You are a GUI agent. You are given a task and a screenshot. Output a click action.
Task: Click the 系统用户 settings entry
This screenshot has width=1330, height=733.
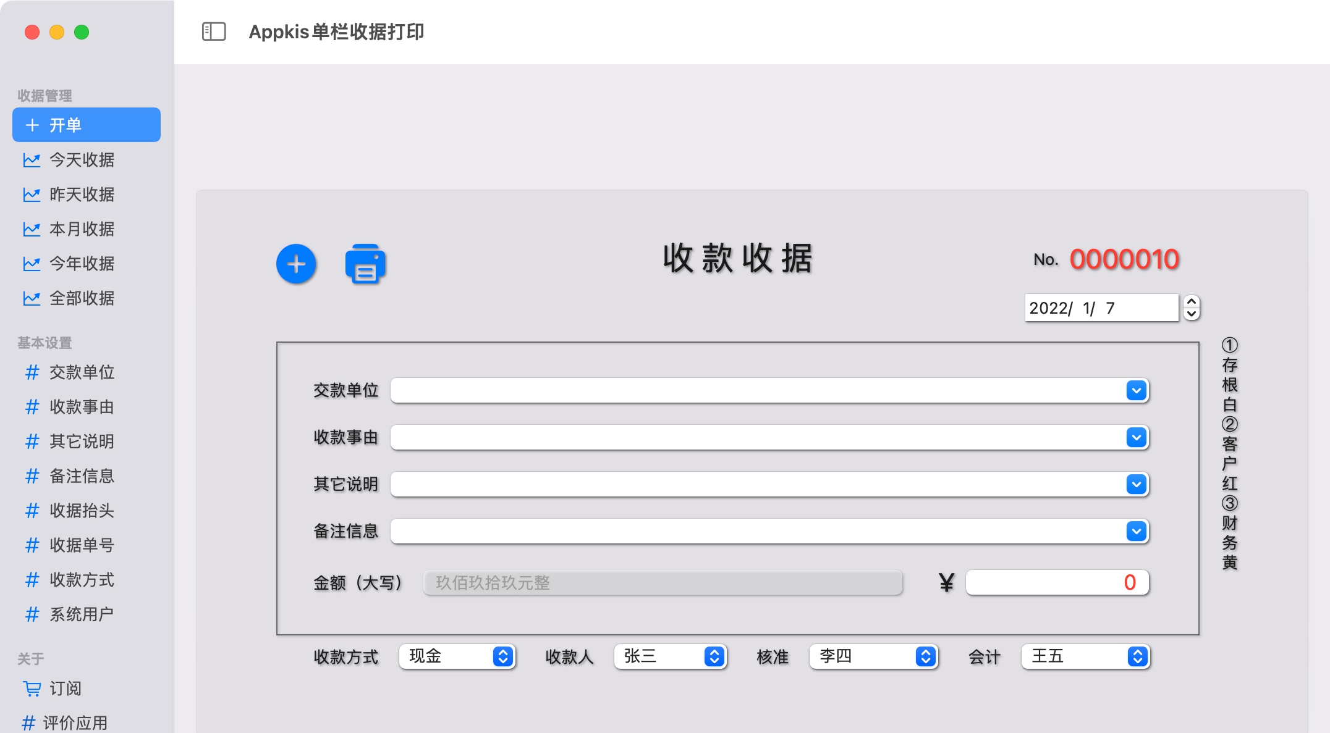tap(82, 614)
